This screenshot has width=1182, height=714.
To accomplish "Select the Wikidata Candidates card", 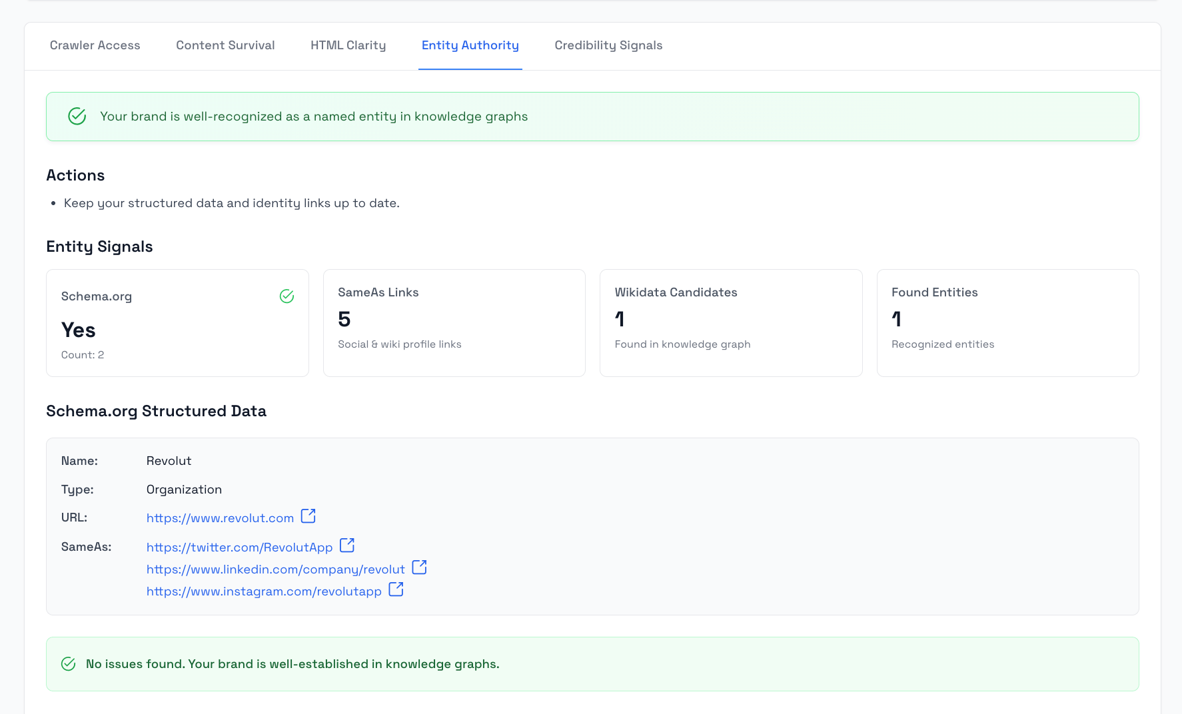I will click(730, 323).
